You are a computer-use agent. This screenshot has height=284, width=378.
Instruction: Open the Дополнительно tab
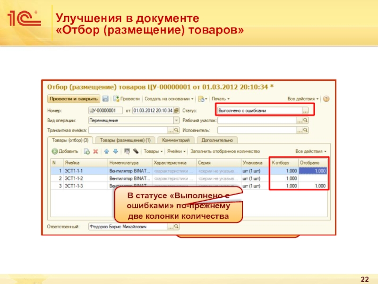pos(217,140)
